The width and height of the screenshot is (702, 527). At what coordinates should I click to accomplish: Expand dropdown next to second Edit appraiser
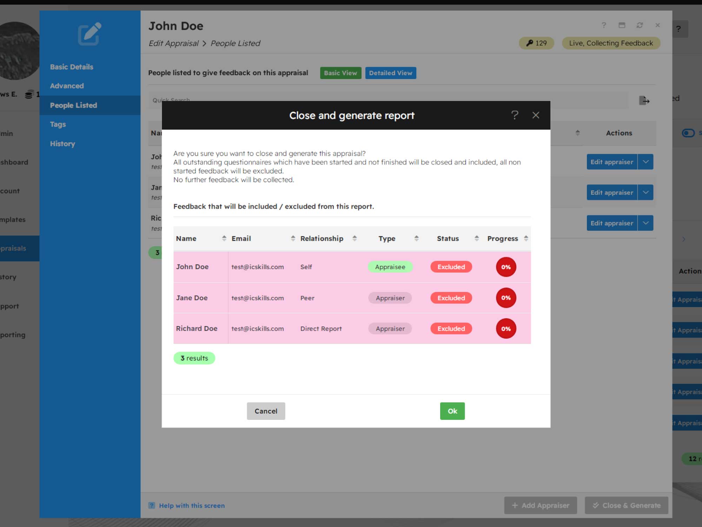[645, 193]
